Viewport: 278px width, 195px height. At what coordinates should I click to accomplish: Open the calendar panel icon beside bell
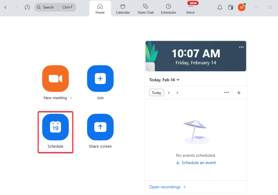(x=231, y=7)
